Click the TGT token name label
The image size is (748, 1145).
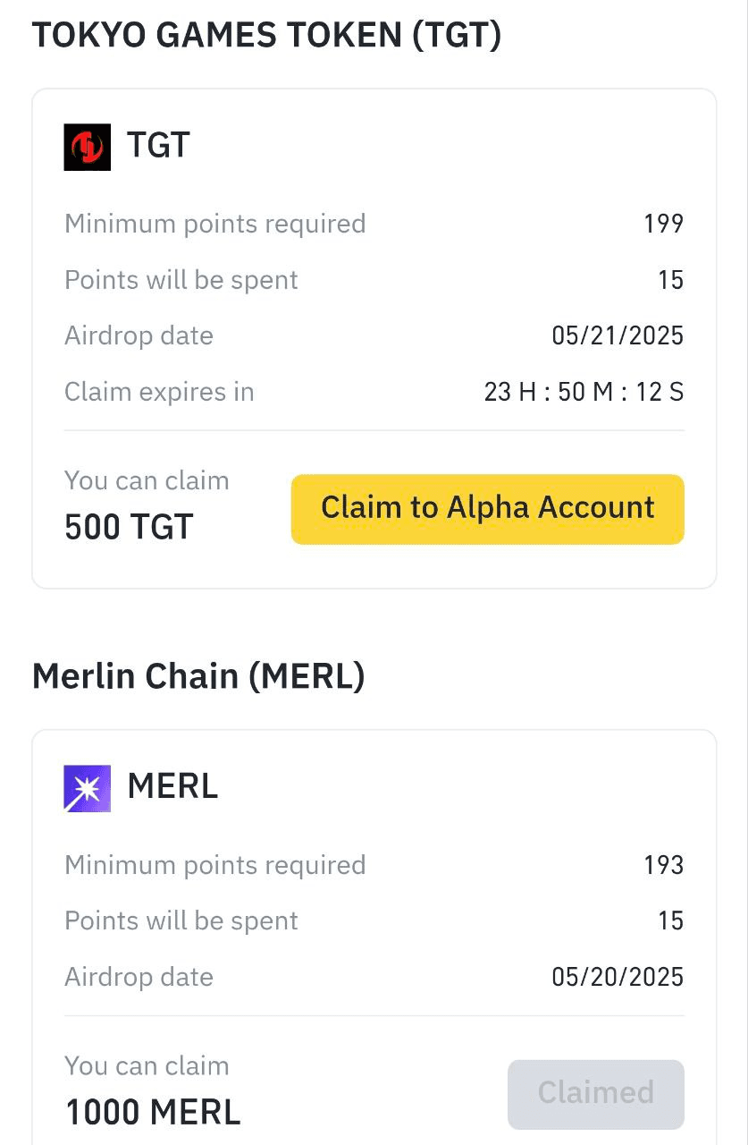click(158, 145)
